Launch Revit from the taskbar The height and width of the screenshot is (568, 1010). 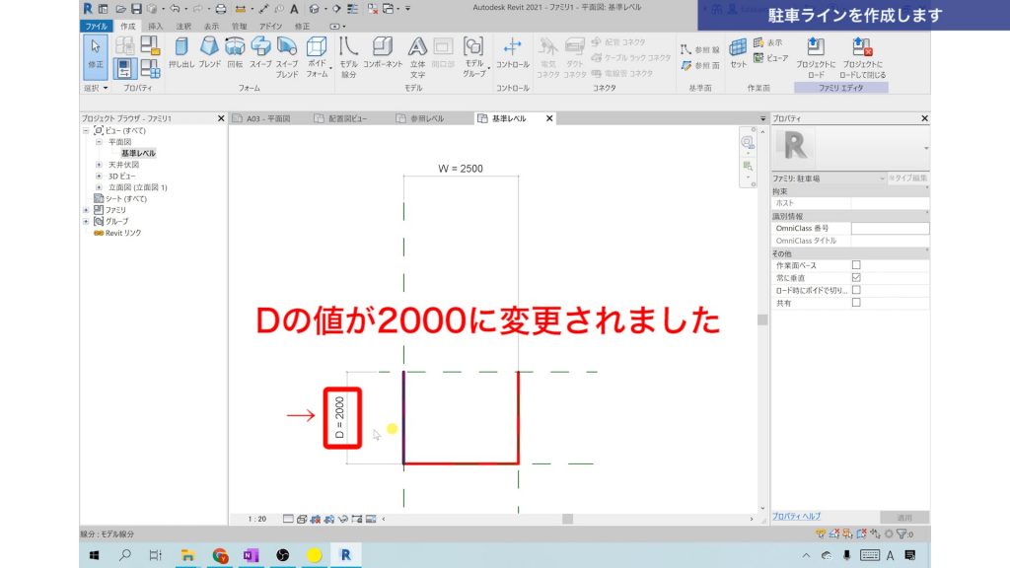tap(344, 555)
